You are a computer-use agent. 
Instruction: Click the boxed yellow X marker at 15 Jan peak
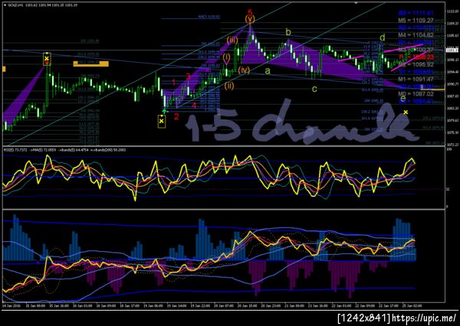[47, 59]
